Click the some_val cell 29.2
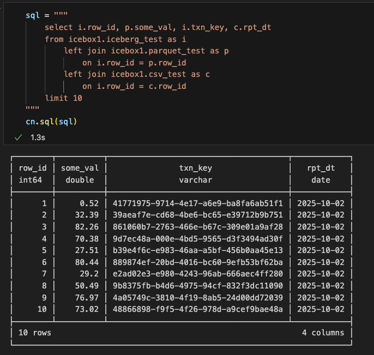 click(x=89, y=274)
